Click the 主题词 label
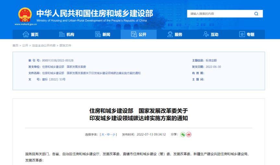The height and width of the screenshot is (165, 280). pos(198,79)
